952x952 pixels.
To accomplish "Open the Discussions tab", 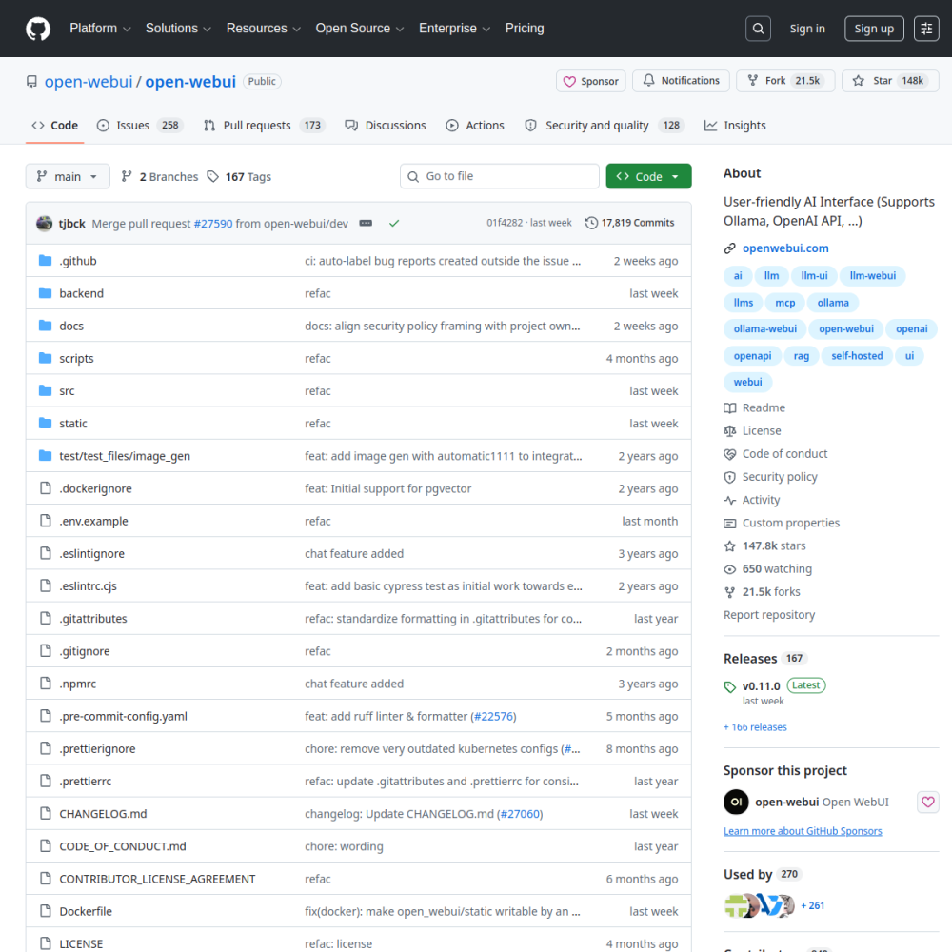I will 386,125.
